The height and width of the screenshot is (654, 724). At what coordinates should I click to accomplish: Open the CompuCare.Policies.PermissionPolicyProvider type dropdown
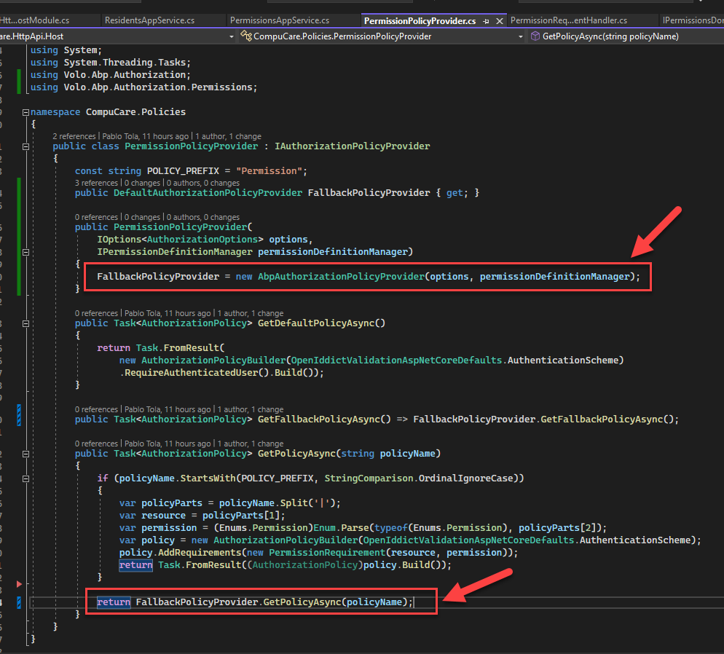[521, 36]
